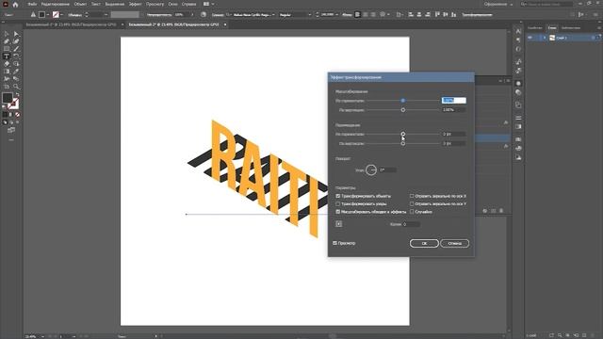Select the Rectangle tool
The width and height of the screenshot is (603, 339).
click(x=7, y=49)
